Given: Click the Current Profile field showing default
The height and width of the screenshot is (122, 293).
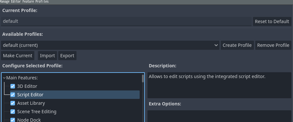Looking at the screenshot, I should tap(126, 21).
